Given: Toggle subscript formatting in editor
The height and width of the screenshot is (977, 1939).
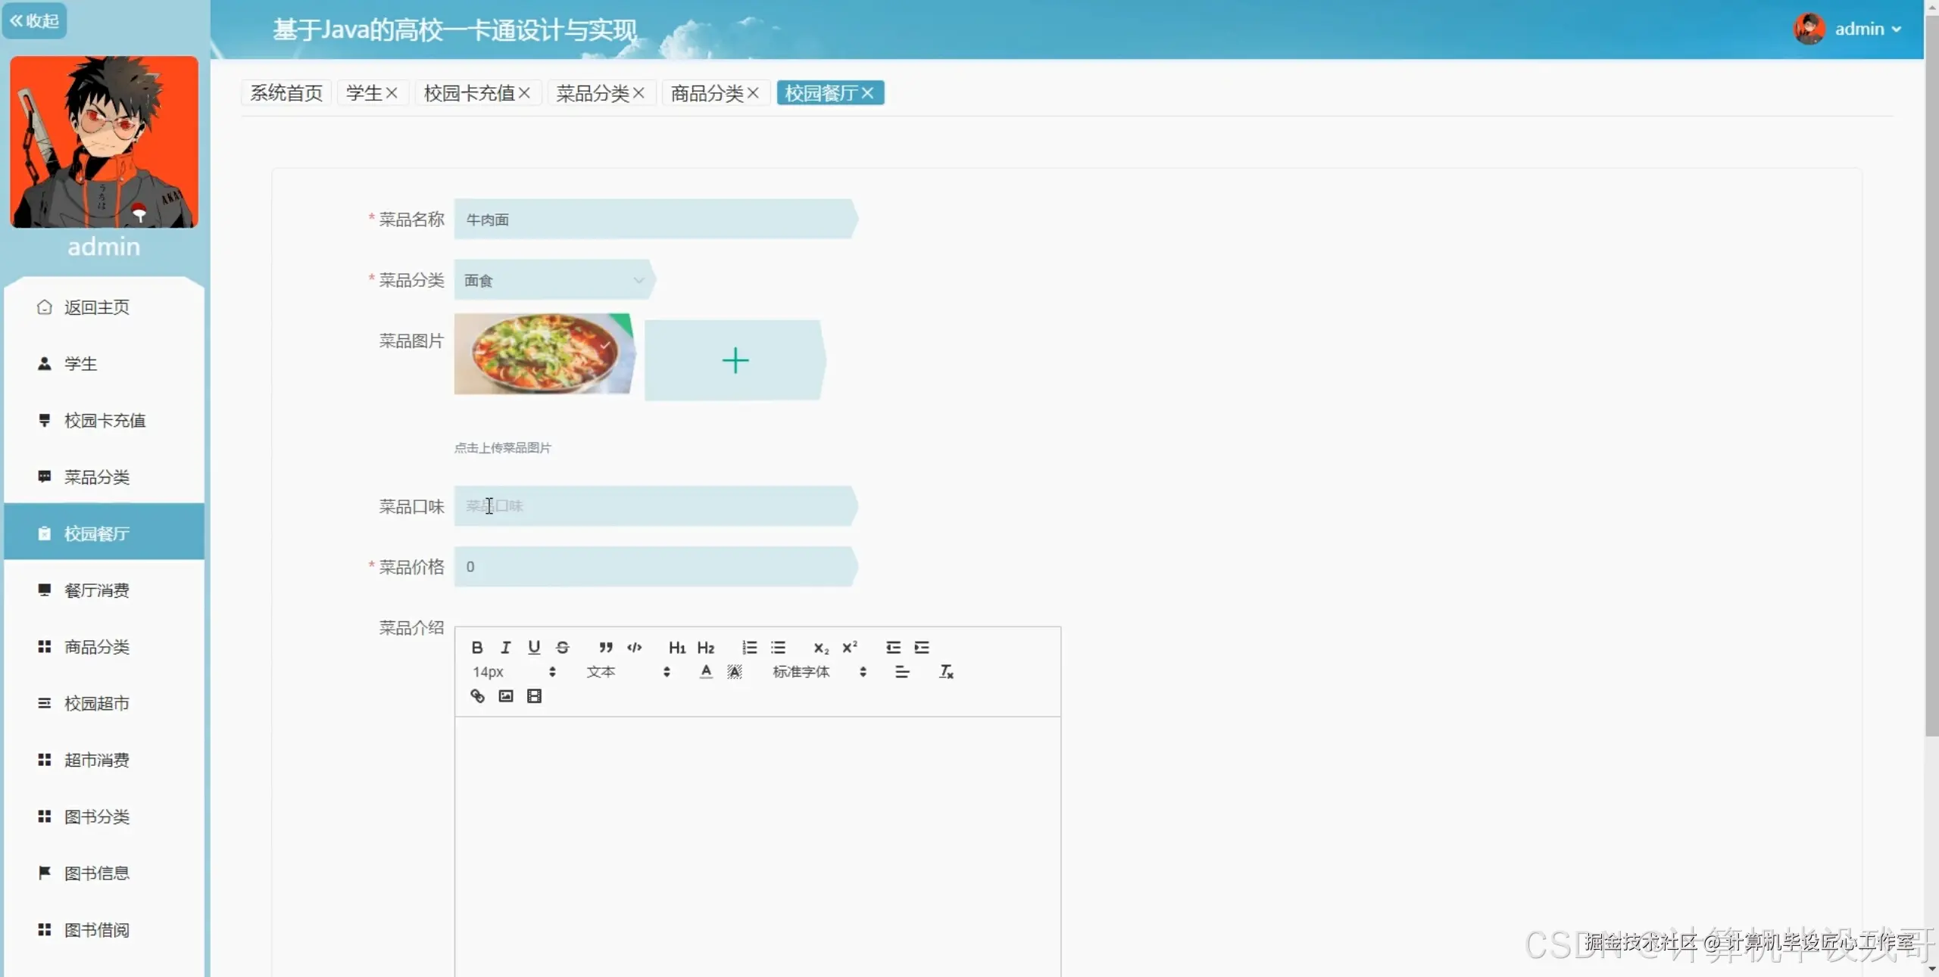Looking at the screenshot, I should coord(821,648).
